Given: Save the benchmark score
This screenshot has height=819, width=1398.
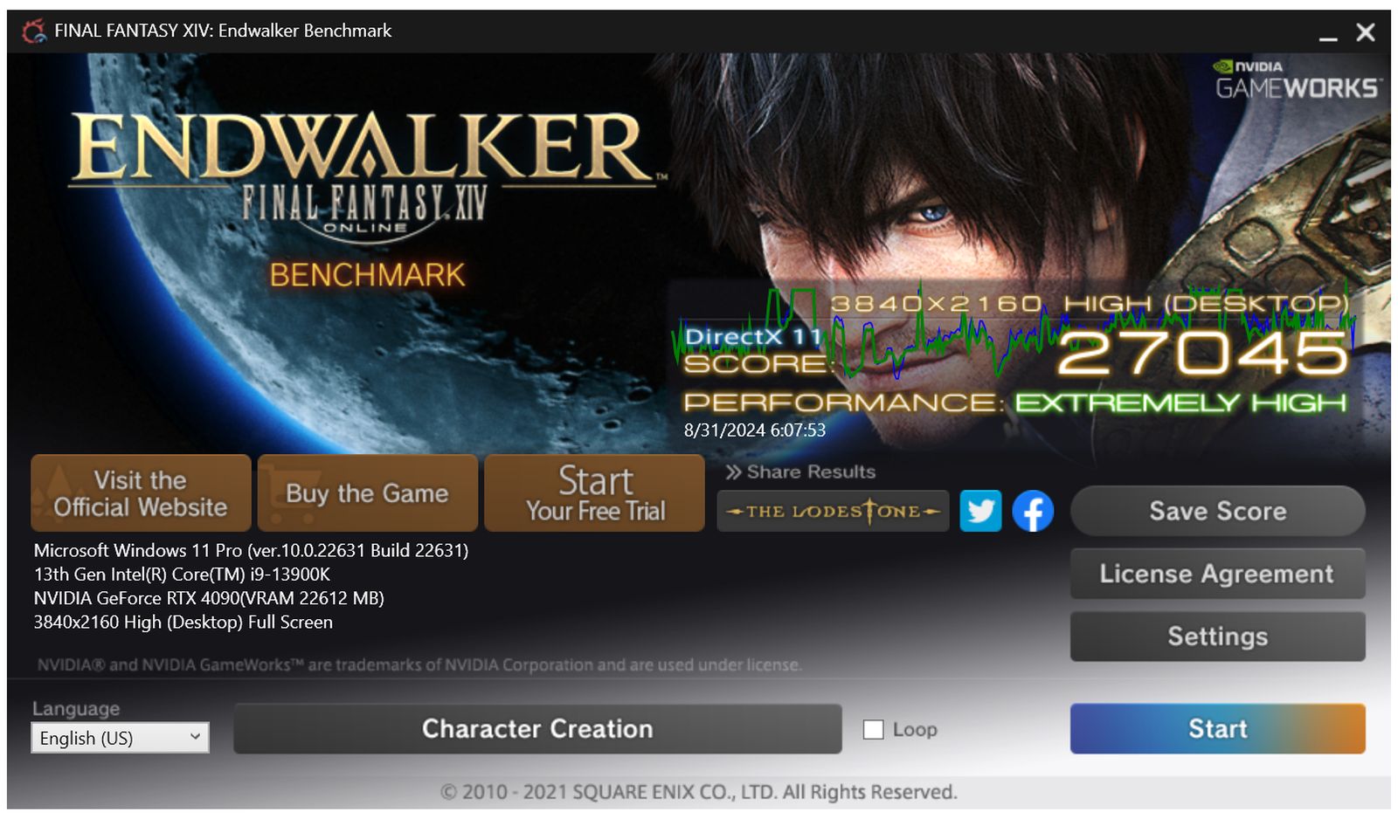Looking at the screenshot, I should point(1217,511).
